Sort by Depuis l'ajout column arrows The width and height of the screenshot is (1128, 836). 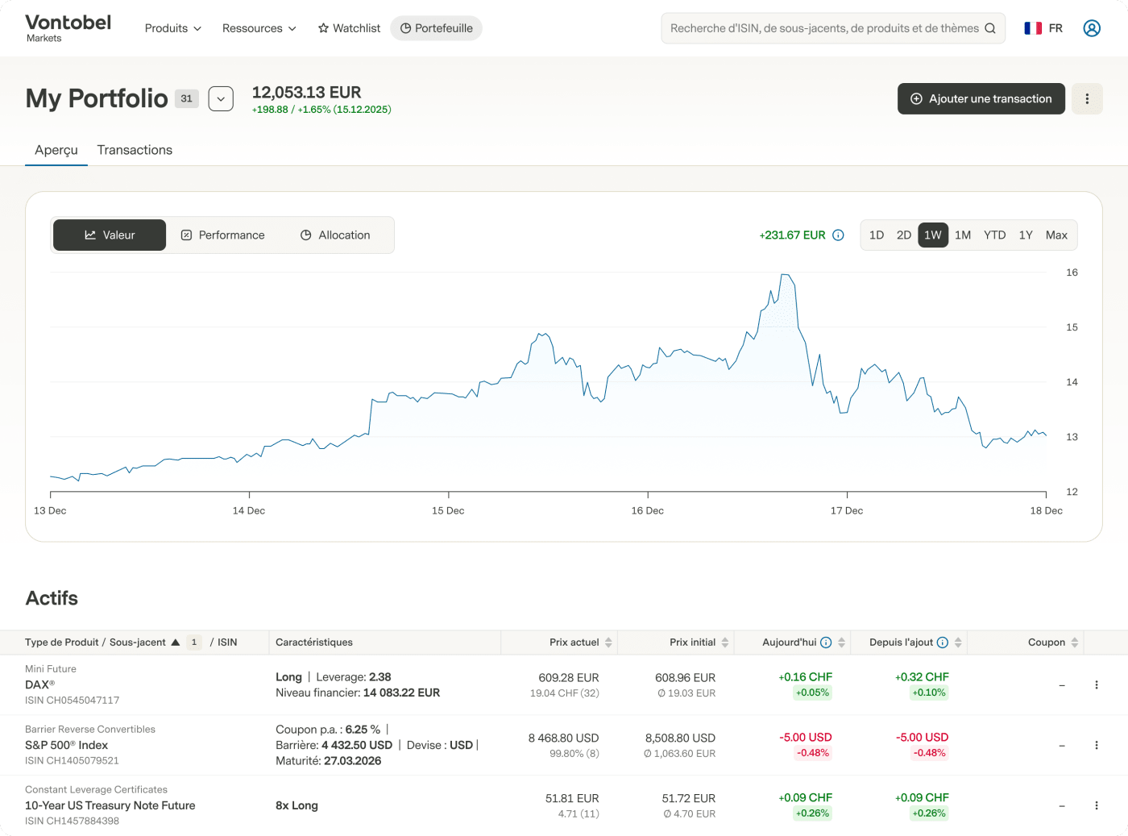(958, 643)
